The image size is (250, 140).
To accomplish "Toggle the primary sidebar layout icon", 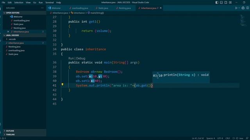I will tap(217, 2).
